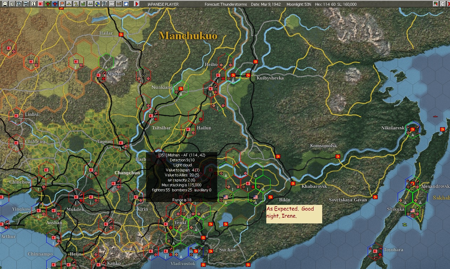
Task: Select the base hex at Alexandrovsk
Action: 413,183
